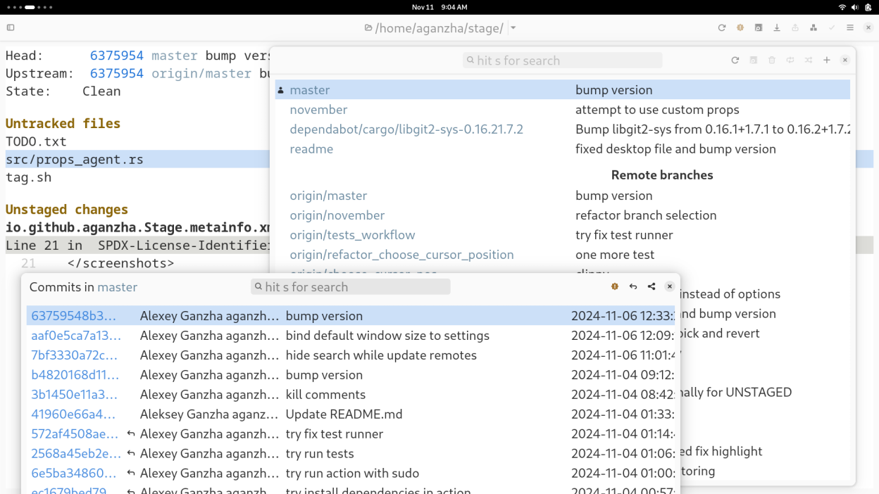The height and width of the screenshot is (494, 879).
Task: Click the orange badge icon in the Commits panel
Action: pyautogui.click(x=615, y=286)
